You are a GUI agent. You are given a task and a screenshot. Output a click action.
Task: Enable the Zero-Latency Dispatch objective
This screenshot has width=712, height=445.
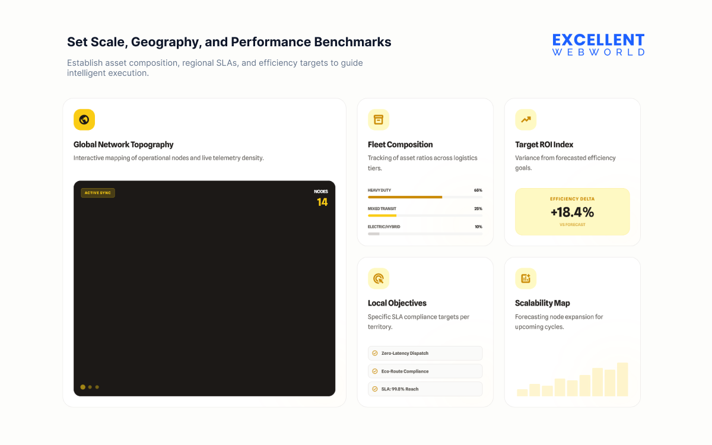[x=425, y=353]
